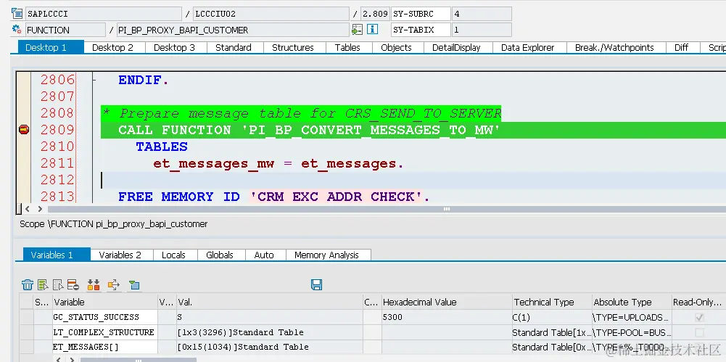Screen dimensions: 726x362
Task: Click the Variable column header
Action: 104,303
